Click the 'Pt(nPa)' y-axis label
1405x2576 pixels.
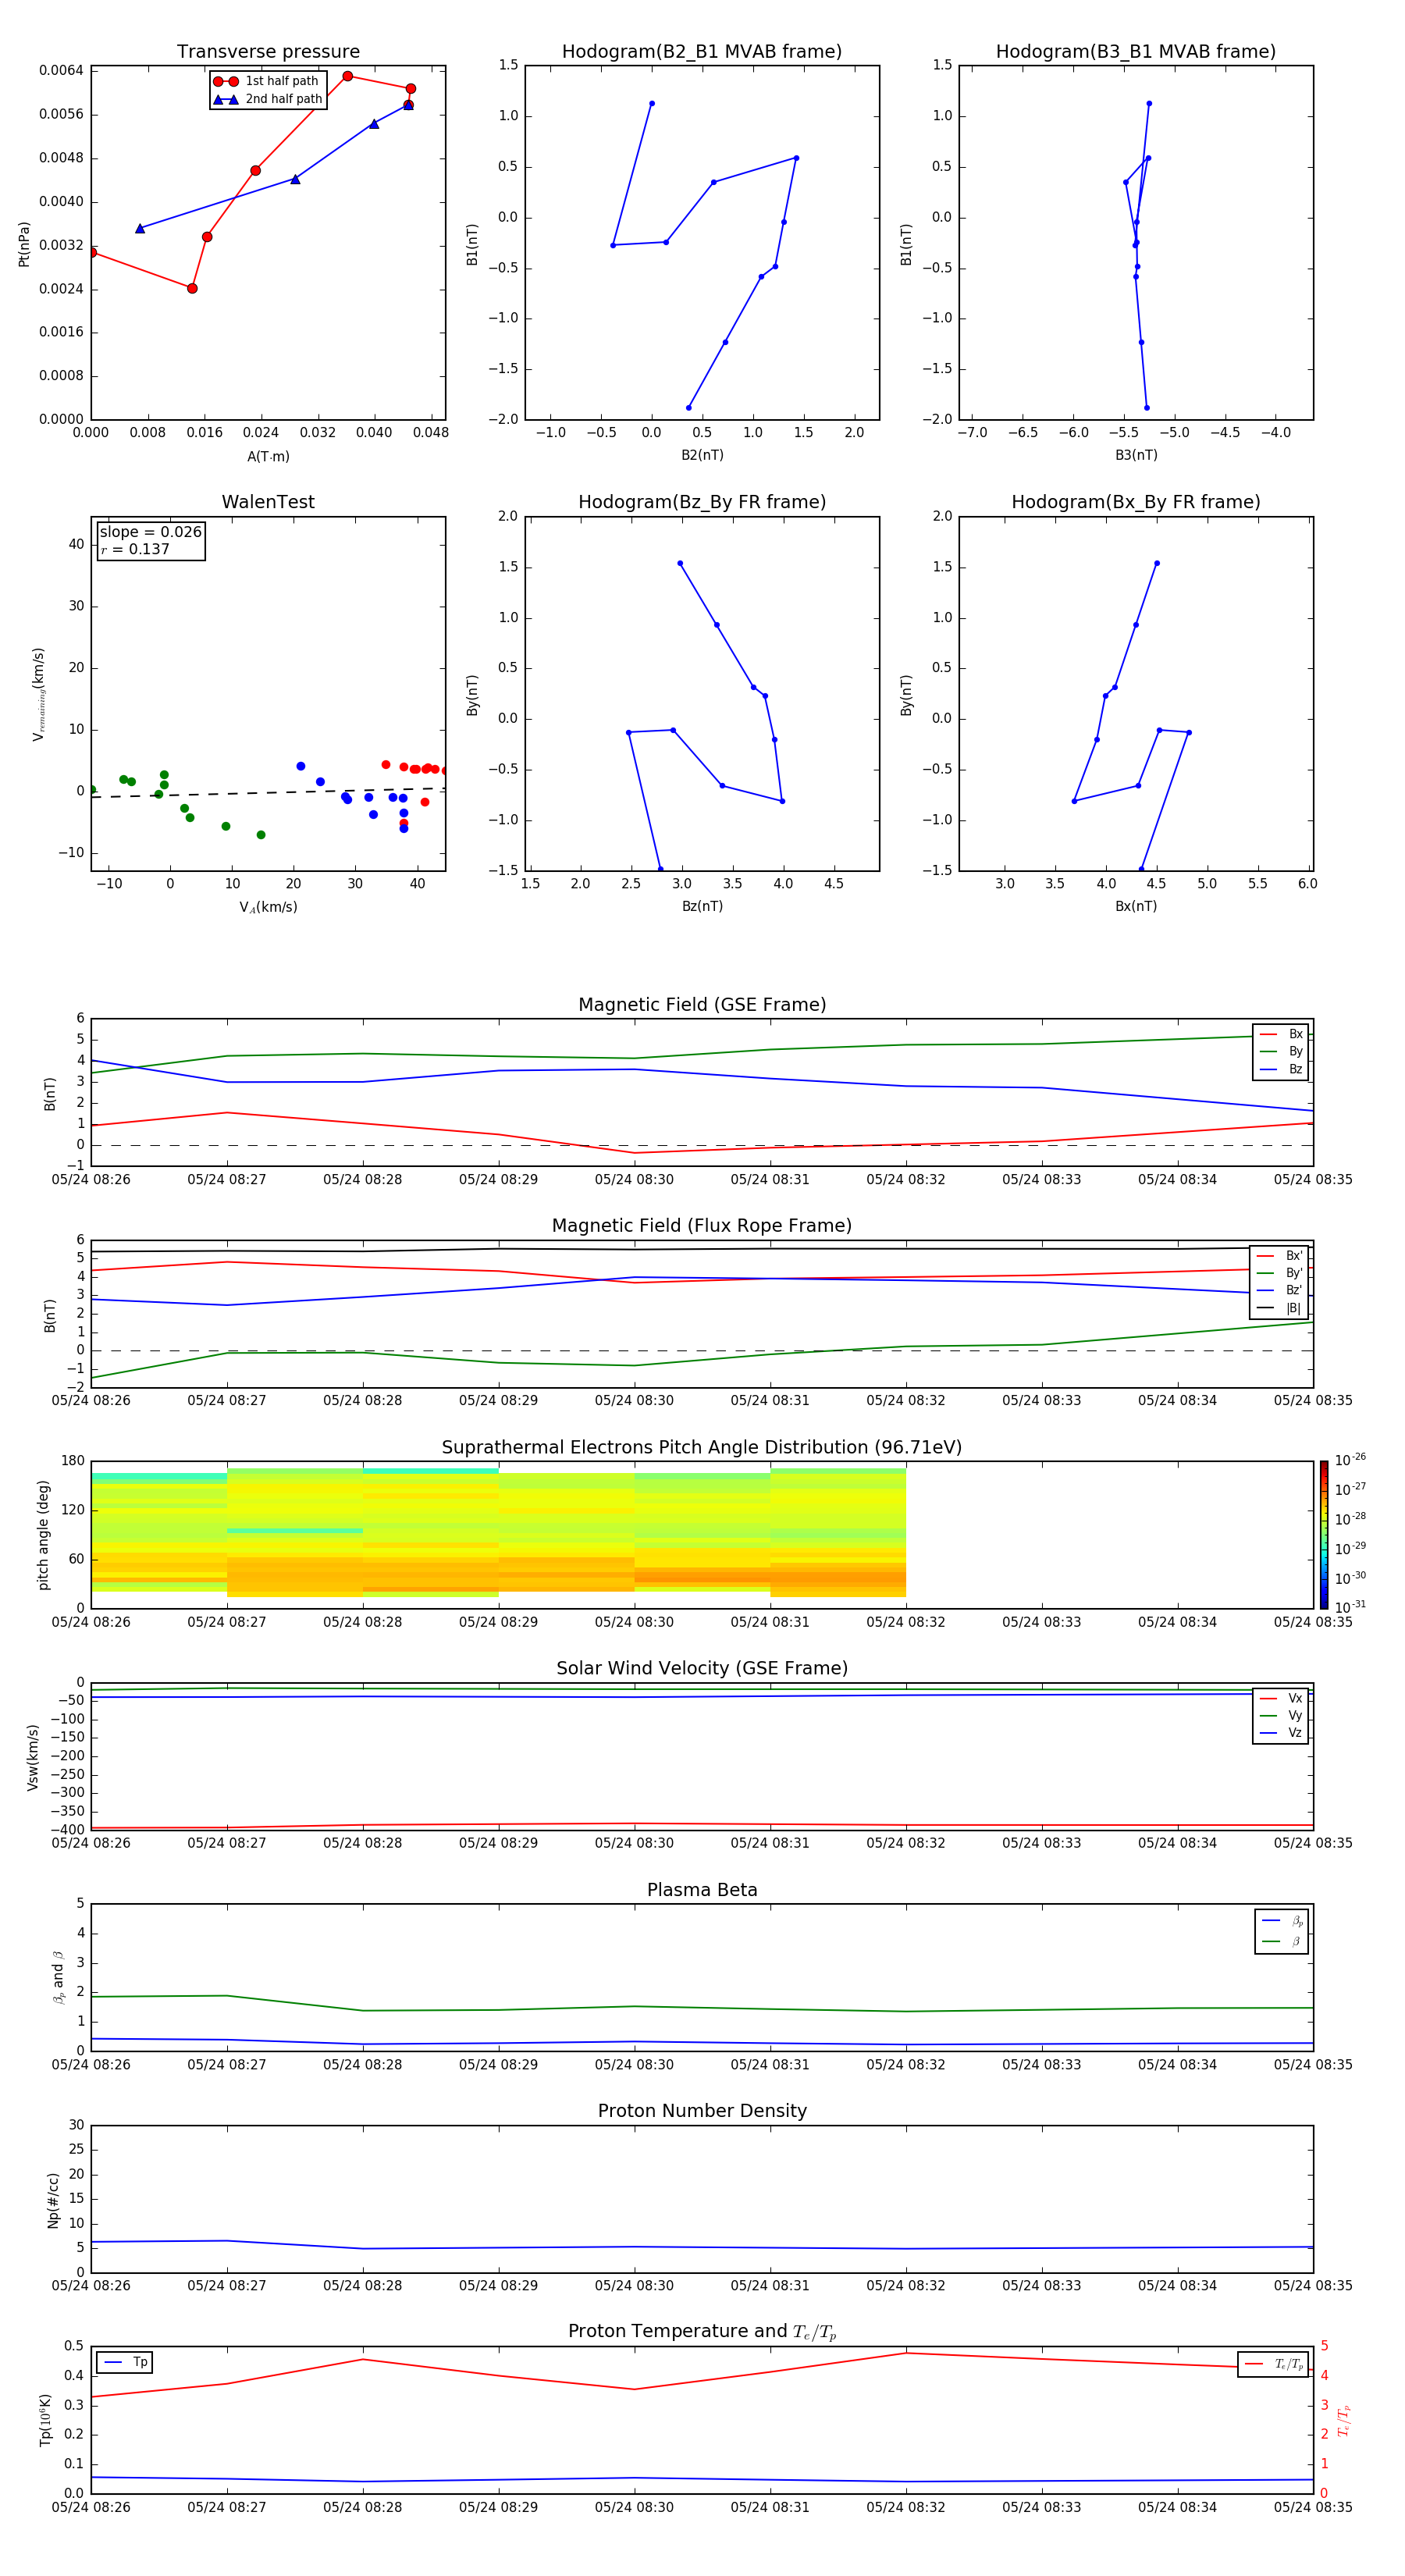[24, 244]
